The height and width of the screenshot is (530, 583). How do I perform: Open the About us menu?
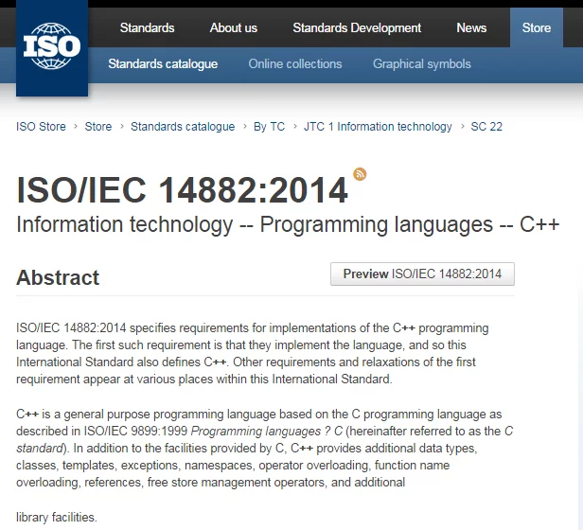234,27
